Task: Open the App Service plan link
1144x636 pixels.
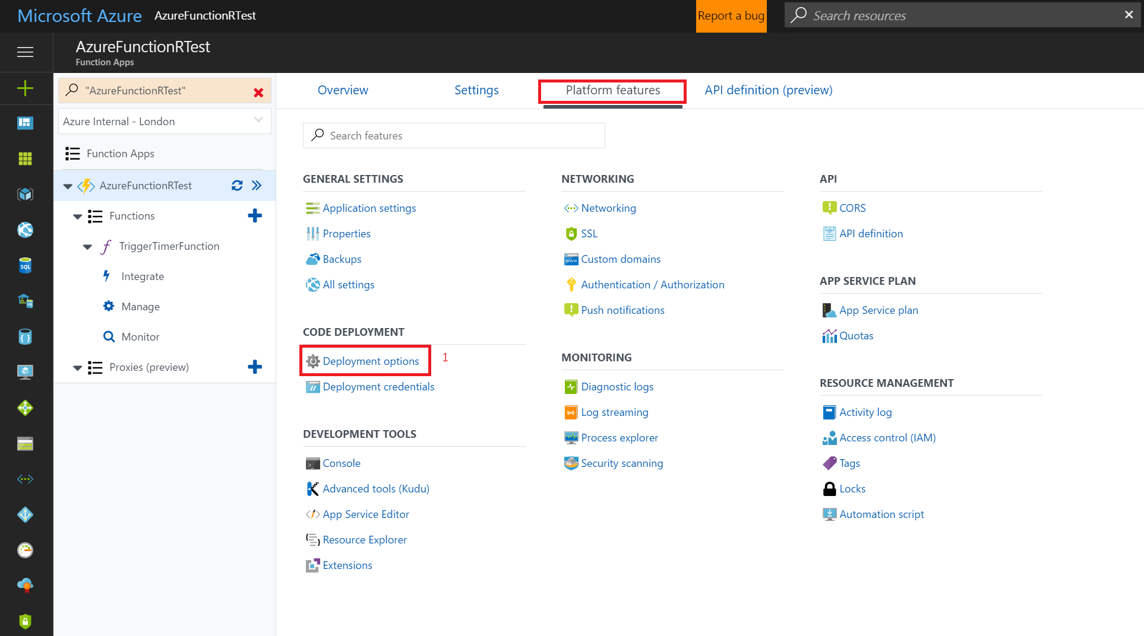Action: (x=878, y=310)
